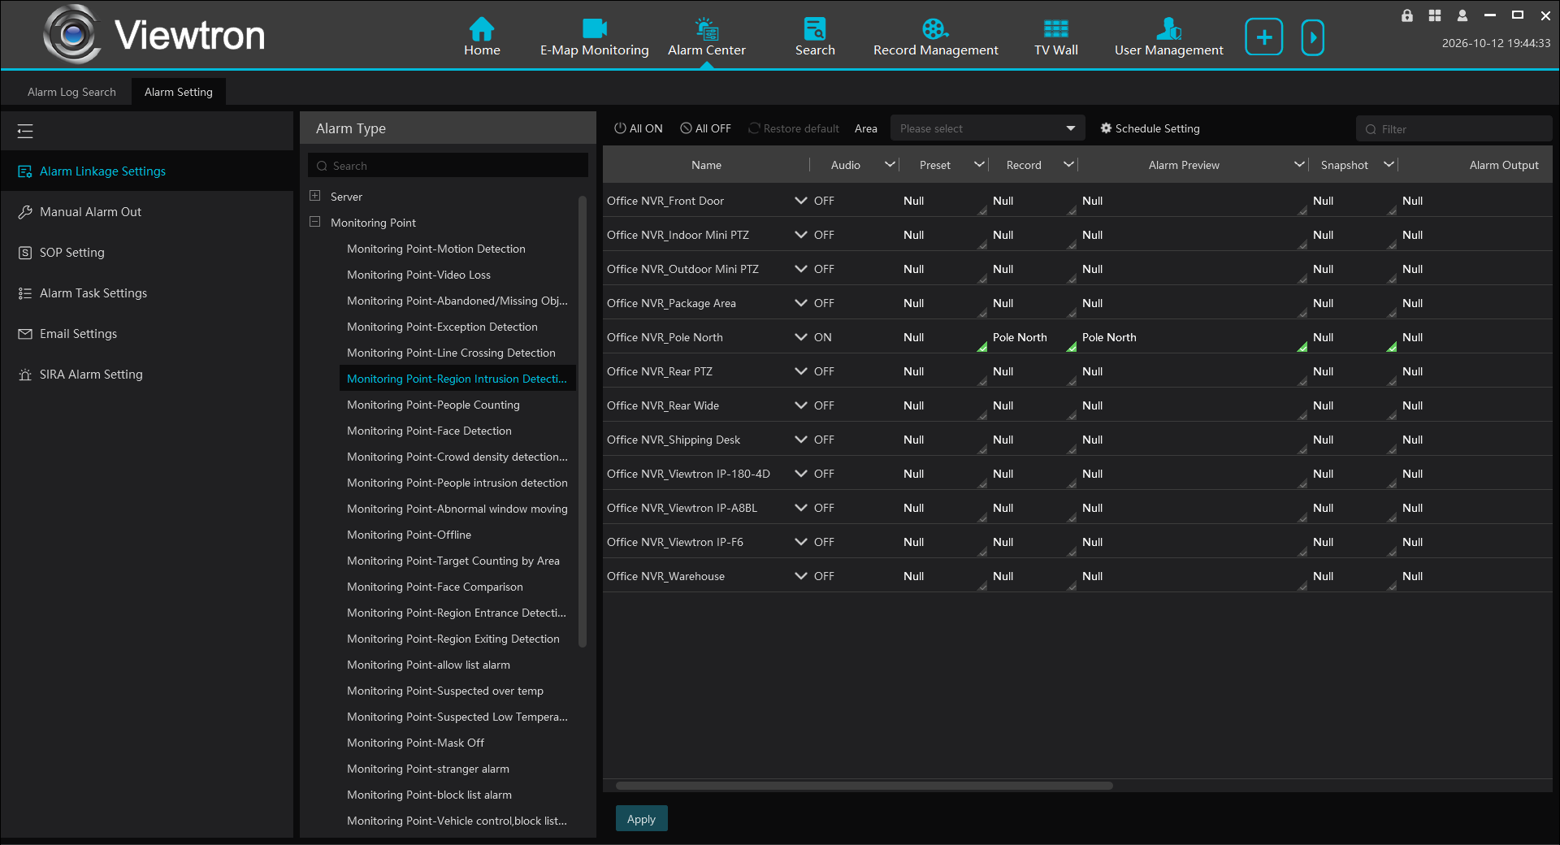Click the Alarm Type search field
This screenshot has height=845, width=1560.
tap(448, 166)
